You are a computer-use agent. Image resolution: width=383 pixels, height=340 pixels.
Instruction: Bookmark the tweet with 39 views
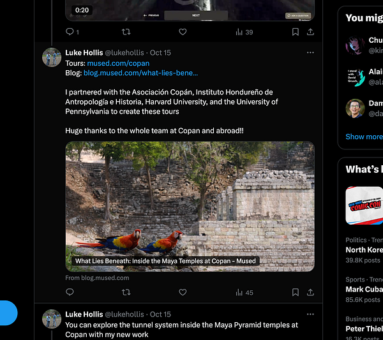(x=296, y=32)
